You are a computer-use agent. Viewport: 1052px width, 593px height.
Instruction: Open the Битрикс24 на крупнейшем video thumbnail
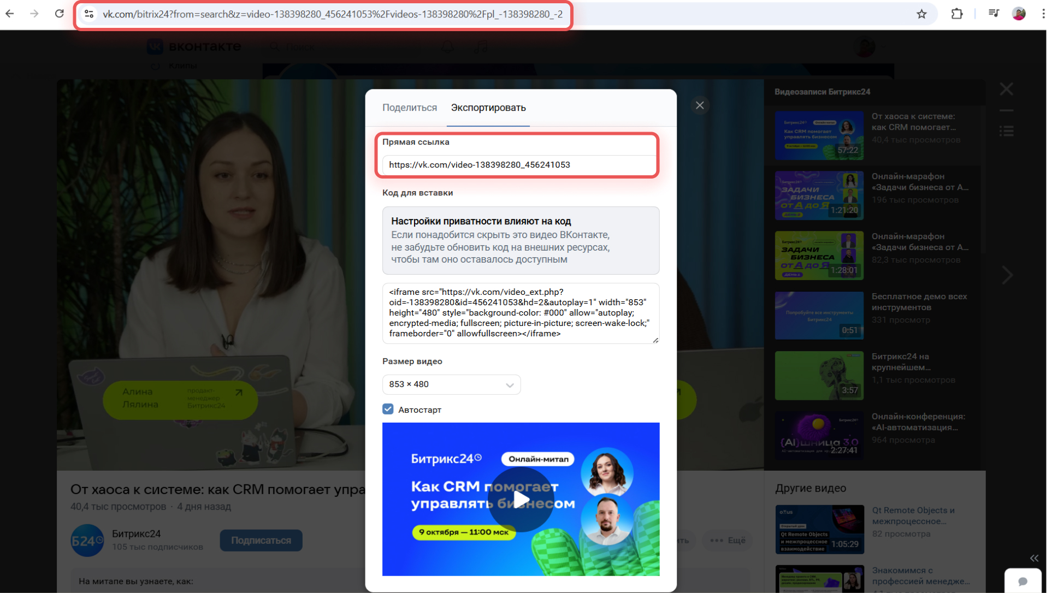point(819,375)
